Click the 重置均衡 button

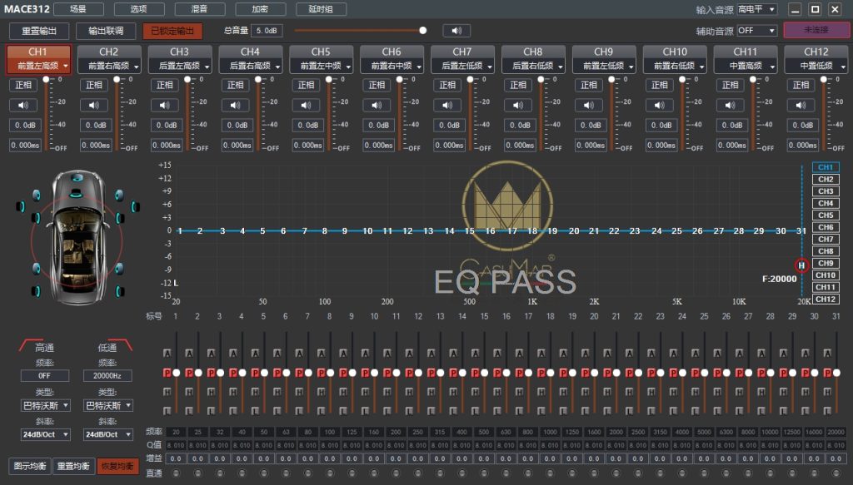pyautogui.click(x=73, y=466)
